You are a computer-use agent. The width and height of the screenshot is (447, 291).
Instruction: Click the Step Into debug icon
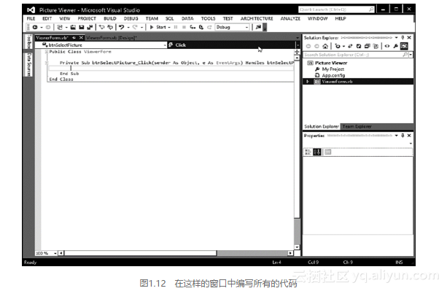click(x=193, y=27)
